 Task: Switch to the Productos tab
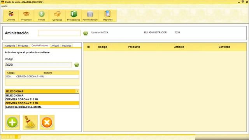[x=23, y=46]
